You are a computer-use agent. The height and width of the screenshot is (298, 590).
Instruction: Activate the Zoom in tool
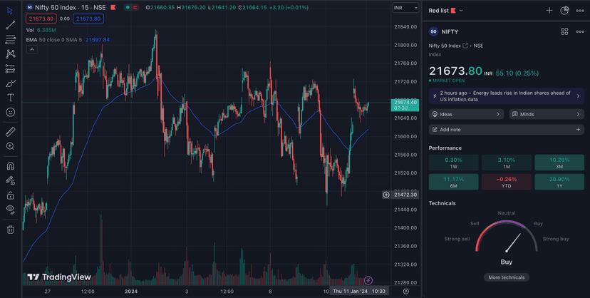point(10,146)
